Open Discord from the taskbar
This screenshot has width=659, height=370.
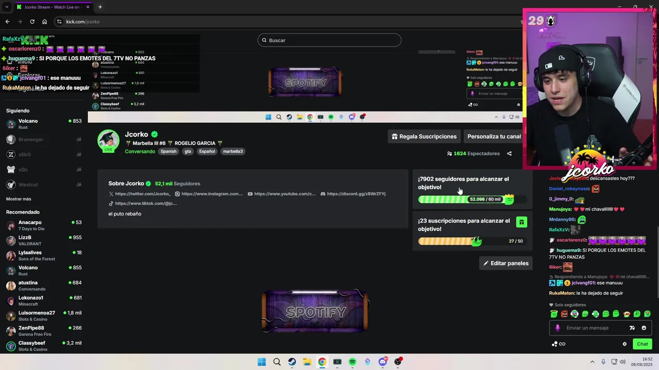click(383, 362)
